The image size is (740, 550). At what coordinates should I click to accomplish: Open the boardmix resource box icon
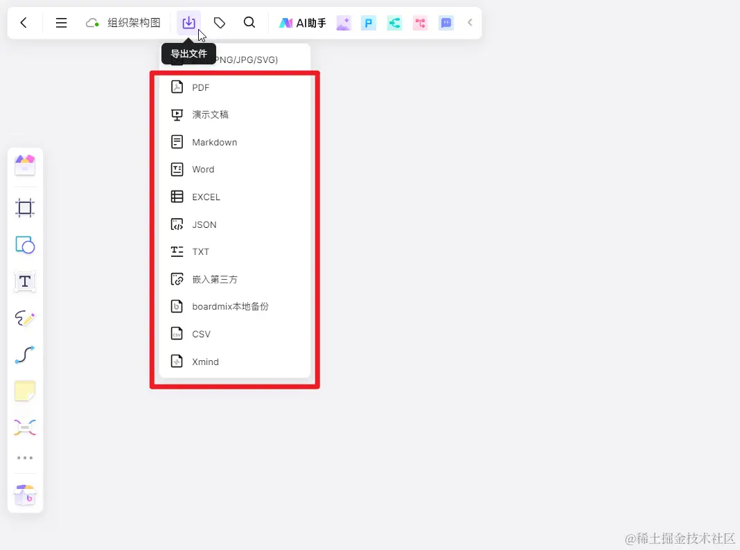click(25, 495)
